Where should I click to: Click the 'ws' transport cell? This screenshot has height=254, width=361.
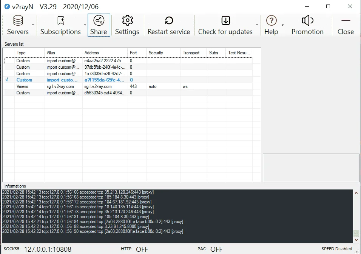coord(185,86)
